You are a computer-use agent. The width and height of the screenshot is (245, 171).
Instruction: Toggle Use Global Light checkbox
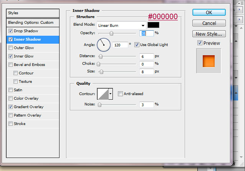137,45
